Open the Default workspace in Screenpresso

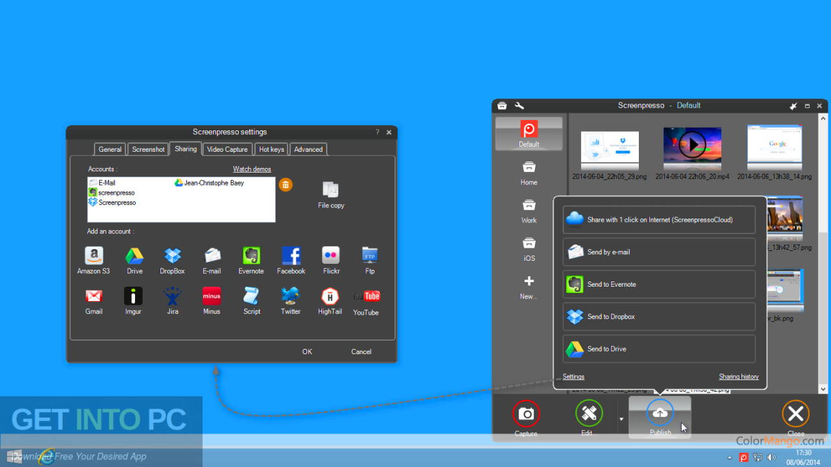point(528,134)
